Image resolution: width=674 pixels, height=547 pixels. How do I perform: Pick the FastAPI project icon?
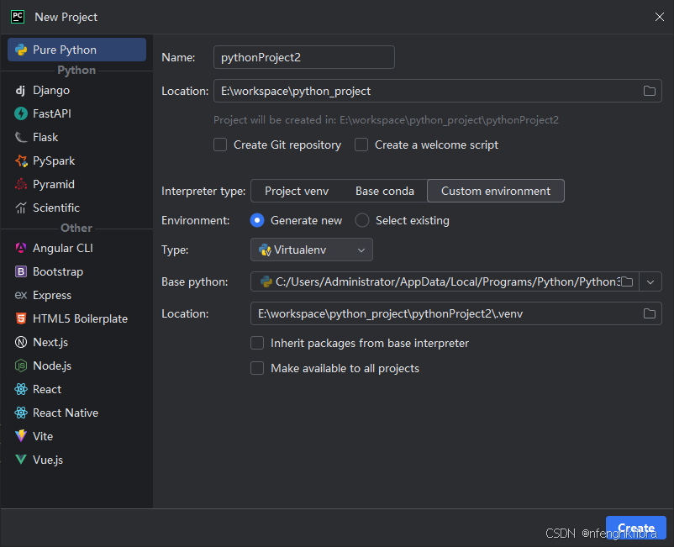tap(21, 113)
